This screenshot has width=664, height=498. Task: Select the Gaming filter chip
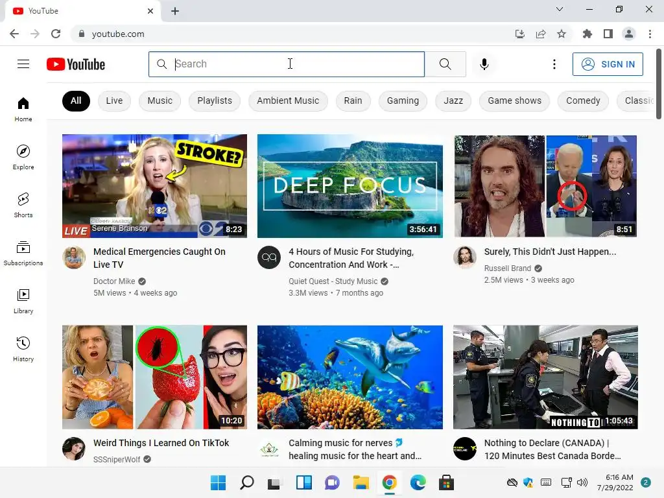point(403,101)
